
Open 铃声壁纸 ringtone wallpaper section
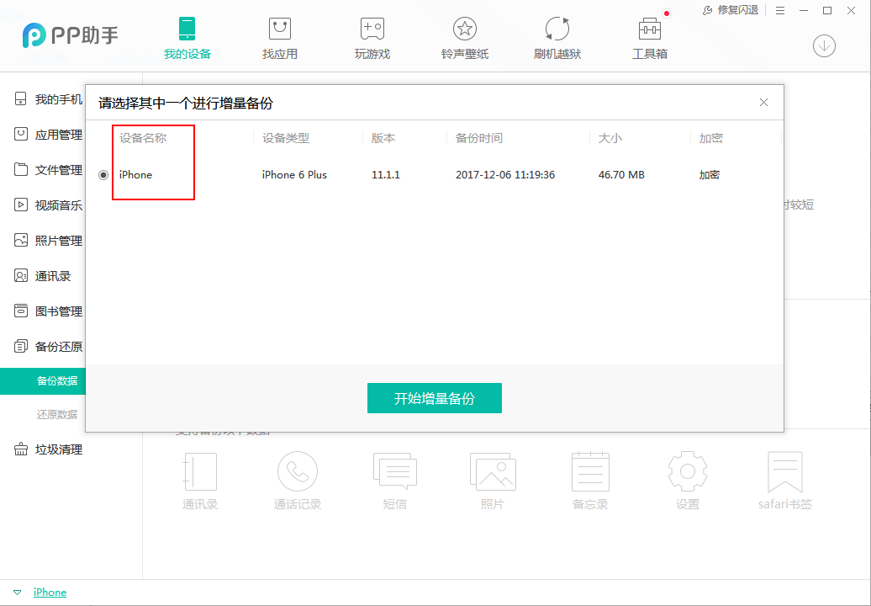pos(464,38)
